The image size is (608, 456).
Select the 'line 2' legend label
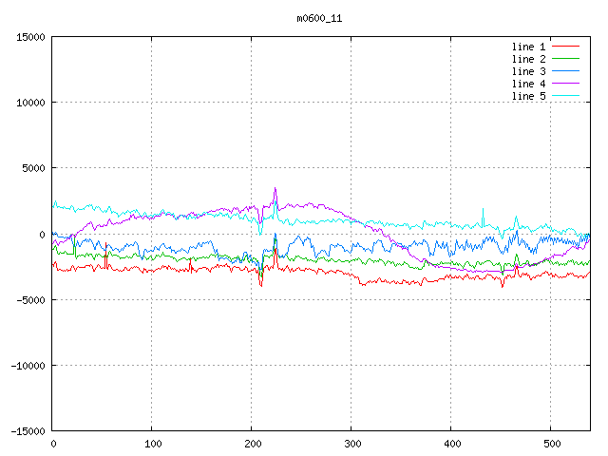click(x=528, y=59)
